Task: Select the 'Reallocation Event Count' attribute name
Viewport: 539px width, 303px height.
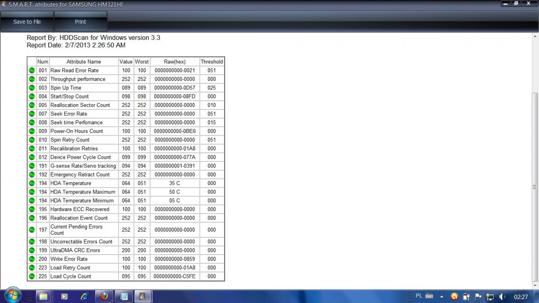Action: (79, 218)
